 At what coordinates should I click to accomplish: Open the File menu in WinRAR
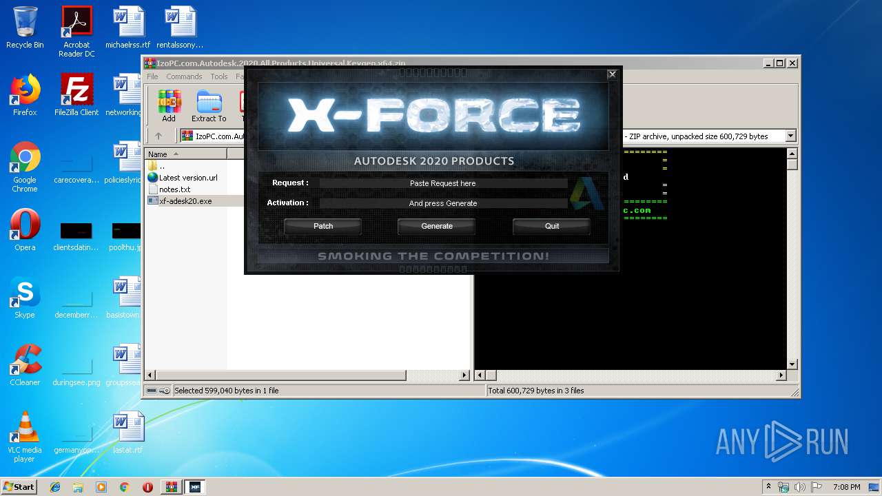click(x=152, y=76)
